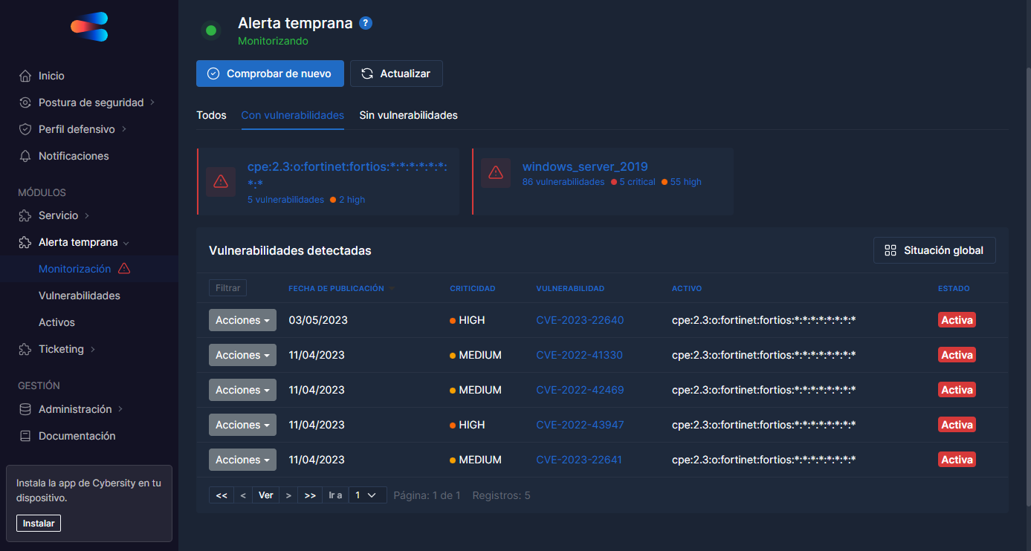Click the Postura de seguridad icon

[x=25, y=102]
